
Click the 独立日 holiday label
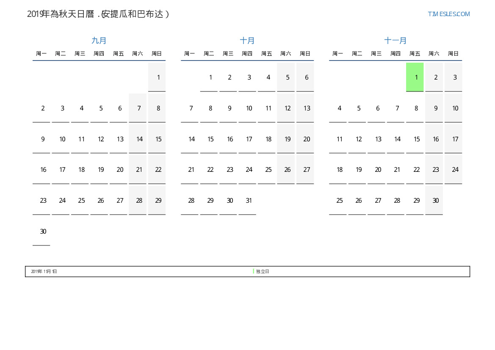coord(263,271)
